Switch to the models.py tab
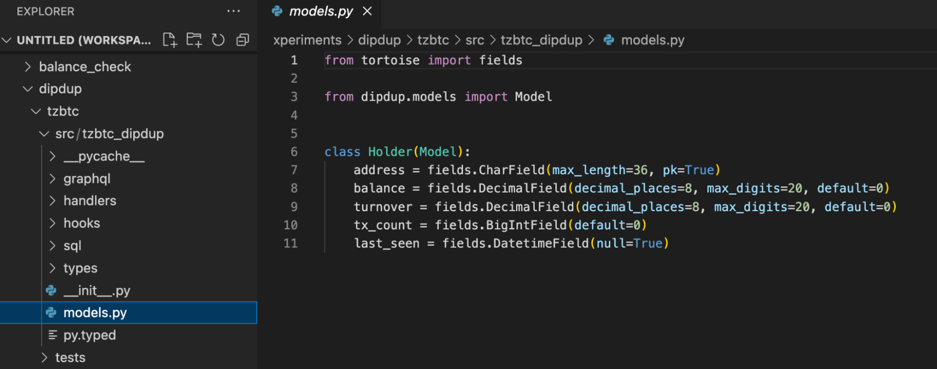 (321, 11)
